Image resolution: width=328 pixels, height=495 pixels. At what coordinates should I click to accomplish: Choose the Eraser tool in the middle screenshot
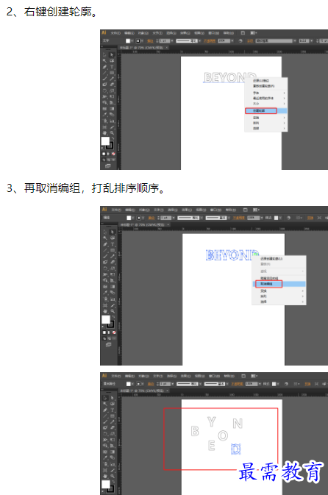(x=112, y=262)
